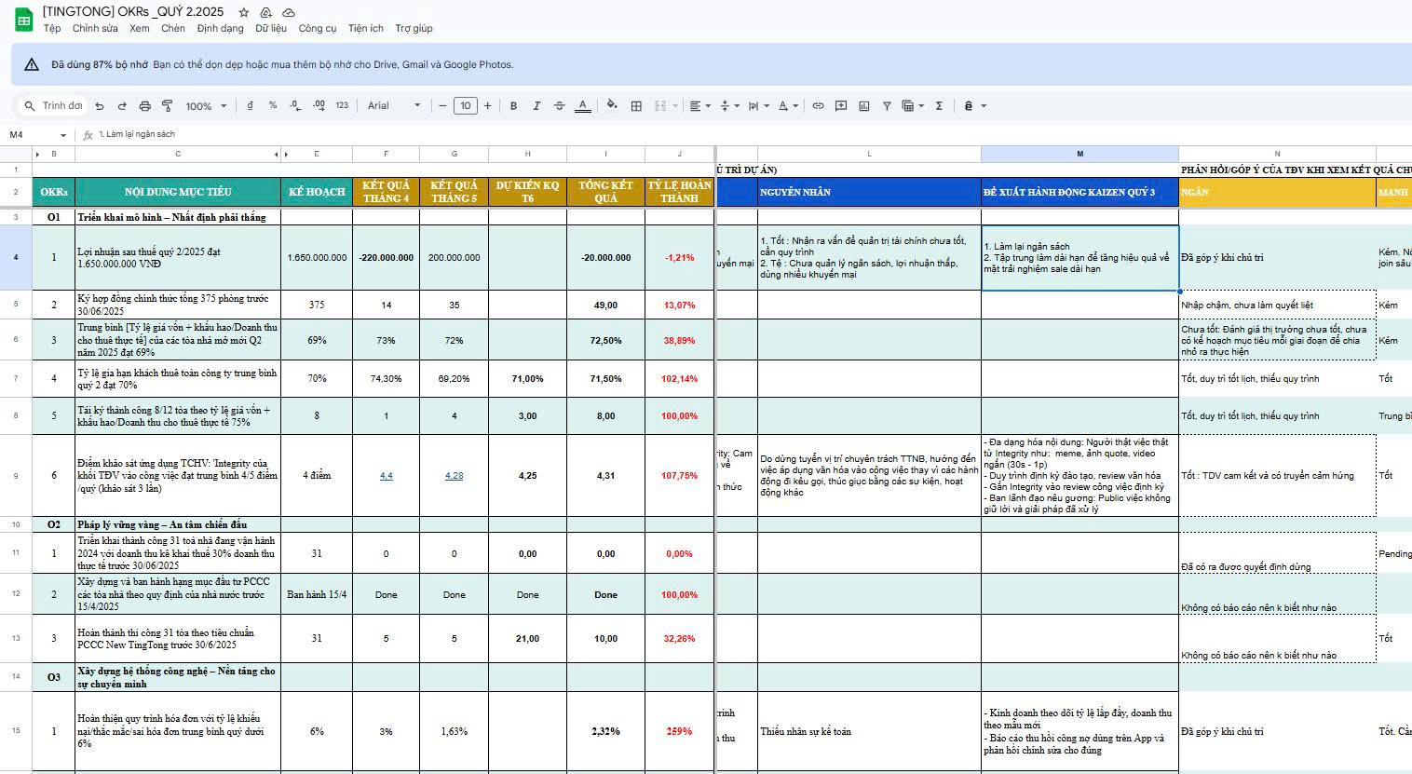Insert a link using the chain icon
This screenshot has height=774, width=1412.
tap(818, 106)
